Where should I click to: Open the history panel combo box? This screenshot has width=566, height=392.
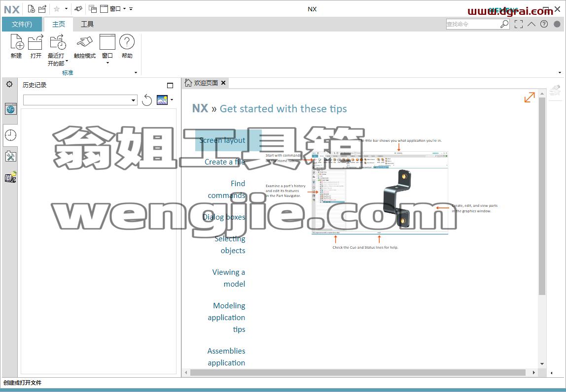80,100
